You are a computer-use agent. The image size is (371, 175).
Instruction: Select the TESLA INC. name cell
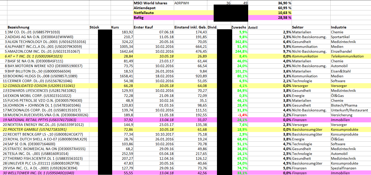click(x=48, y=154)
